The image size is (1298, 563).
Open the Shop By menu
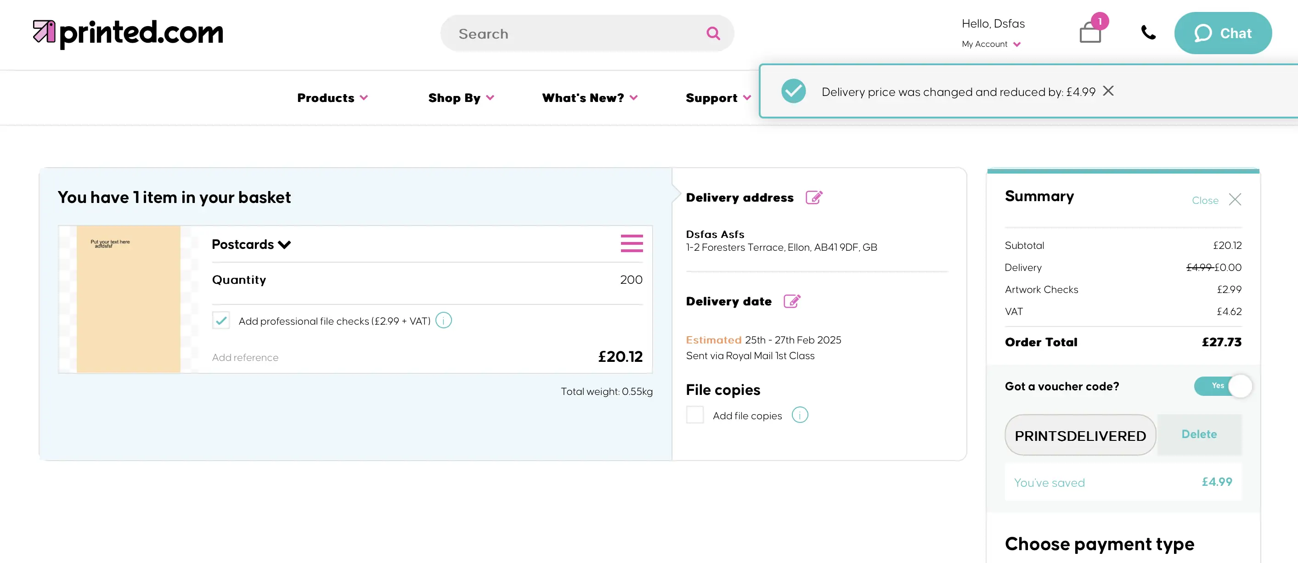pyautogui.click(x=461, y=98)
